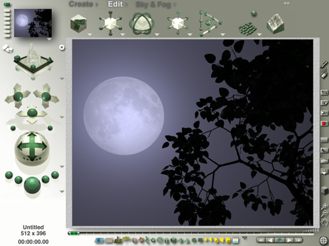Select the Pan hand tool
Screen dimensions: 329x246
pyautogui.click(x=324, y=222)
